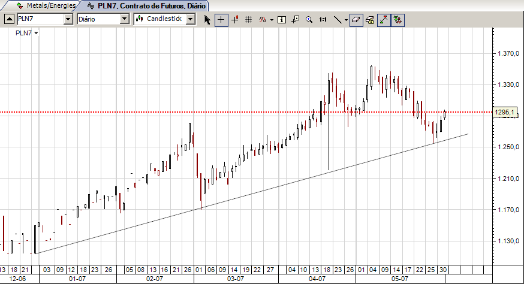
Task: Click the PLN7 symbol input field
Action: [40, 19]
